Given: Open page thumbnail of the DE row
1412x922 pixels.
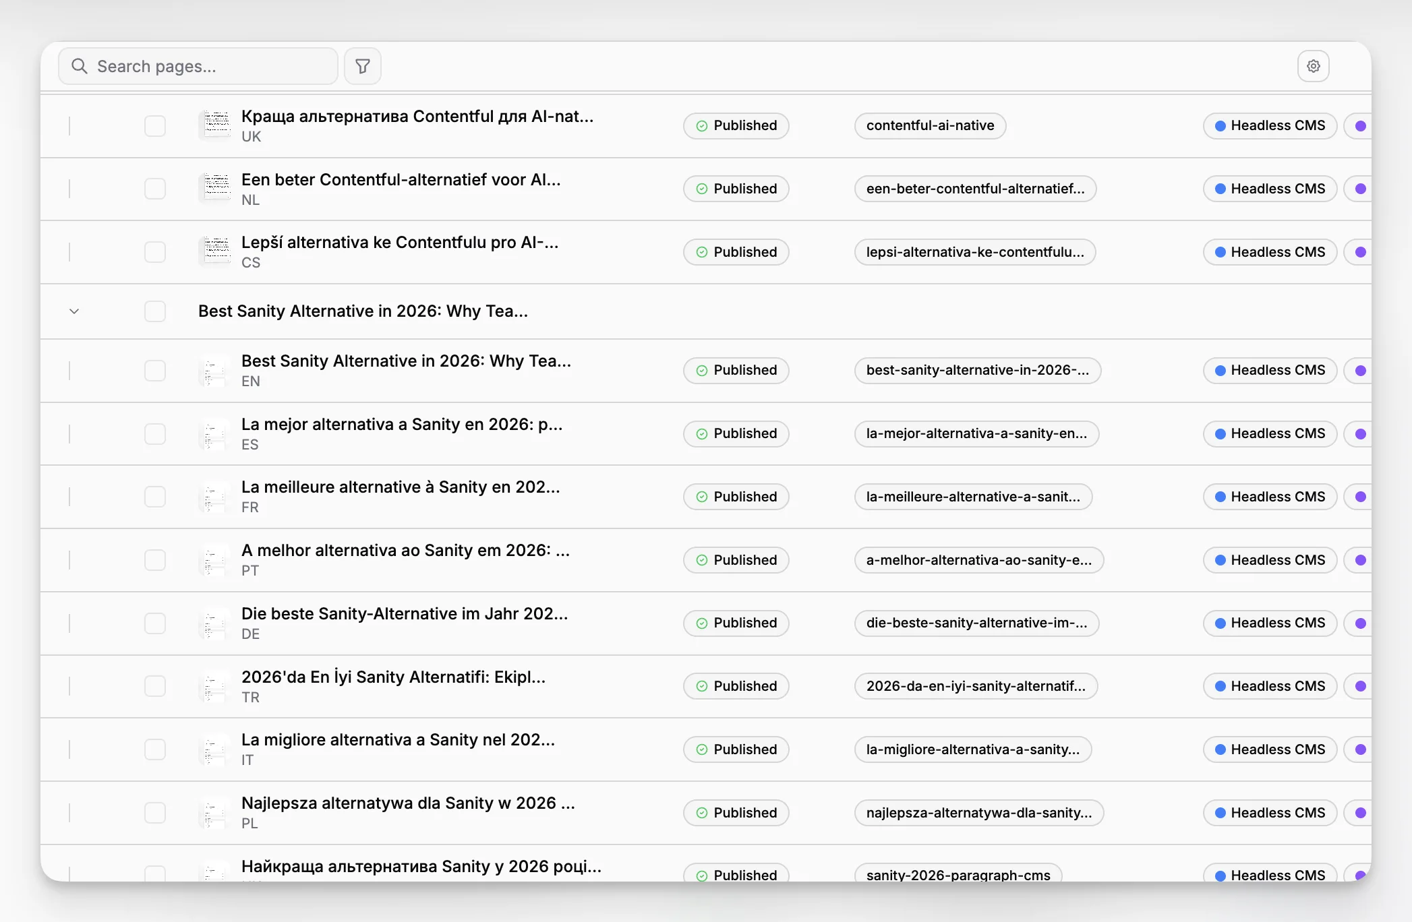Looking at the screenshot, I should 215,623.
